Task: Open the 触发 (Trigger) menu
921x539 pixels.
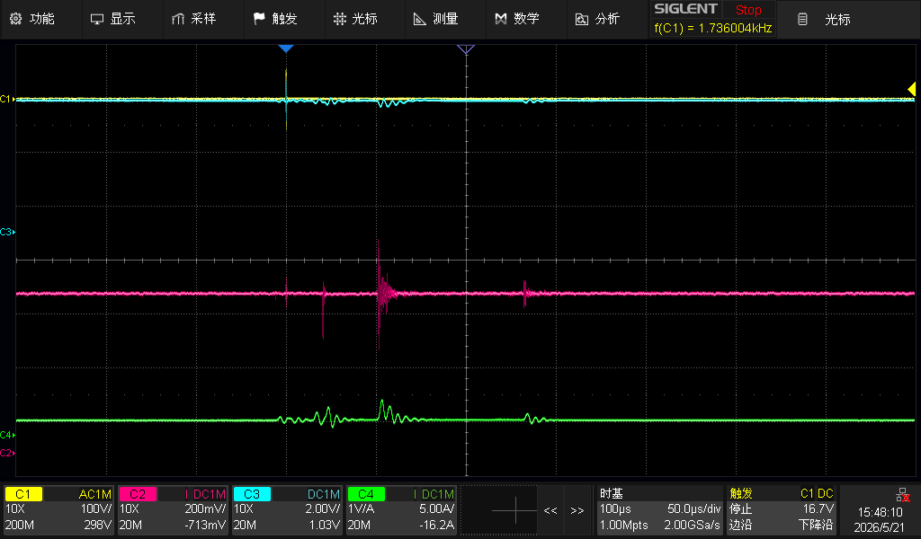Action: coord(275,20)
